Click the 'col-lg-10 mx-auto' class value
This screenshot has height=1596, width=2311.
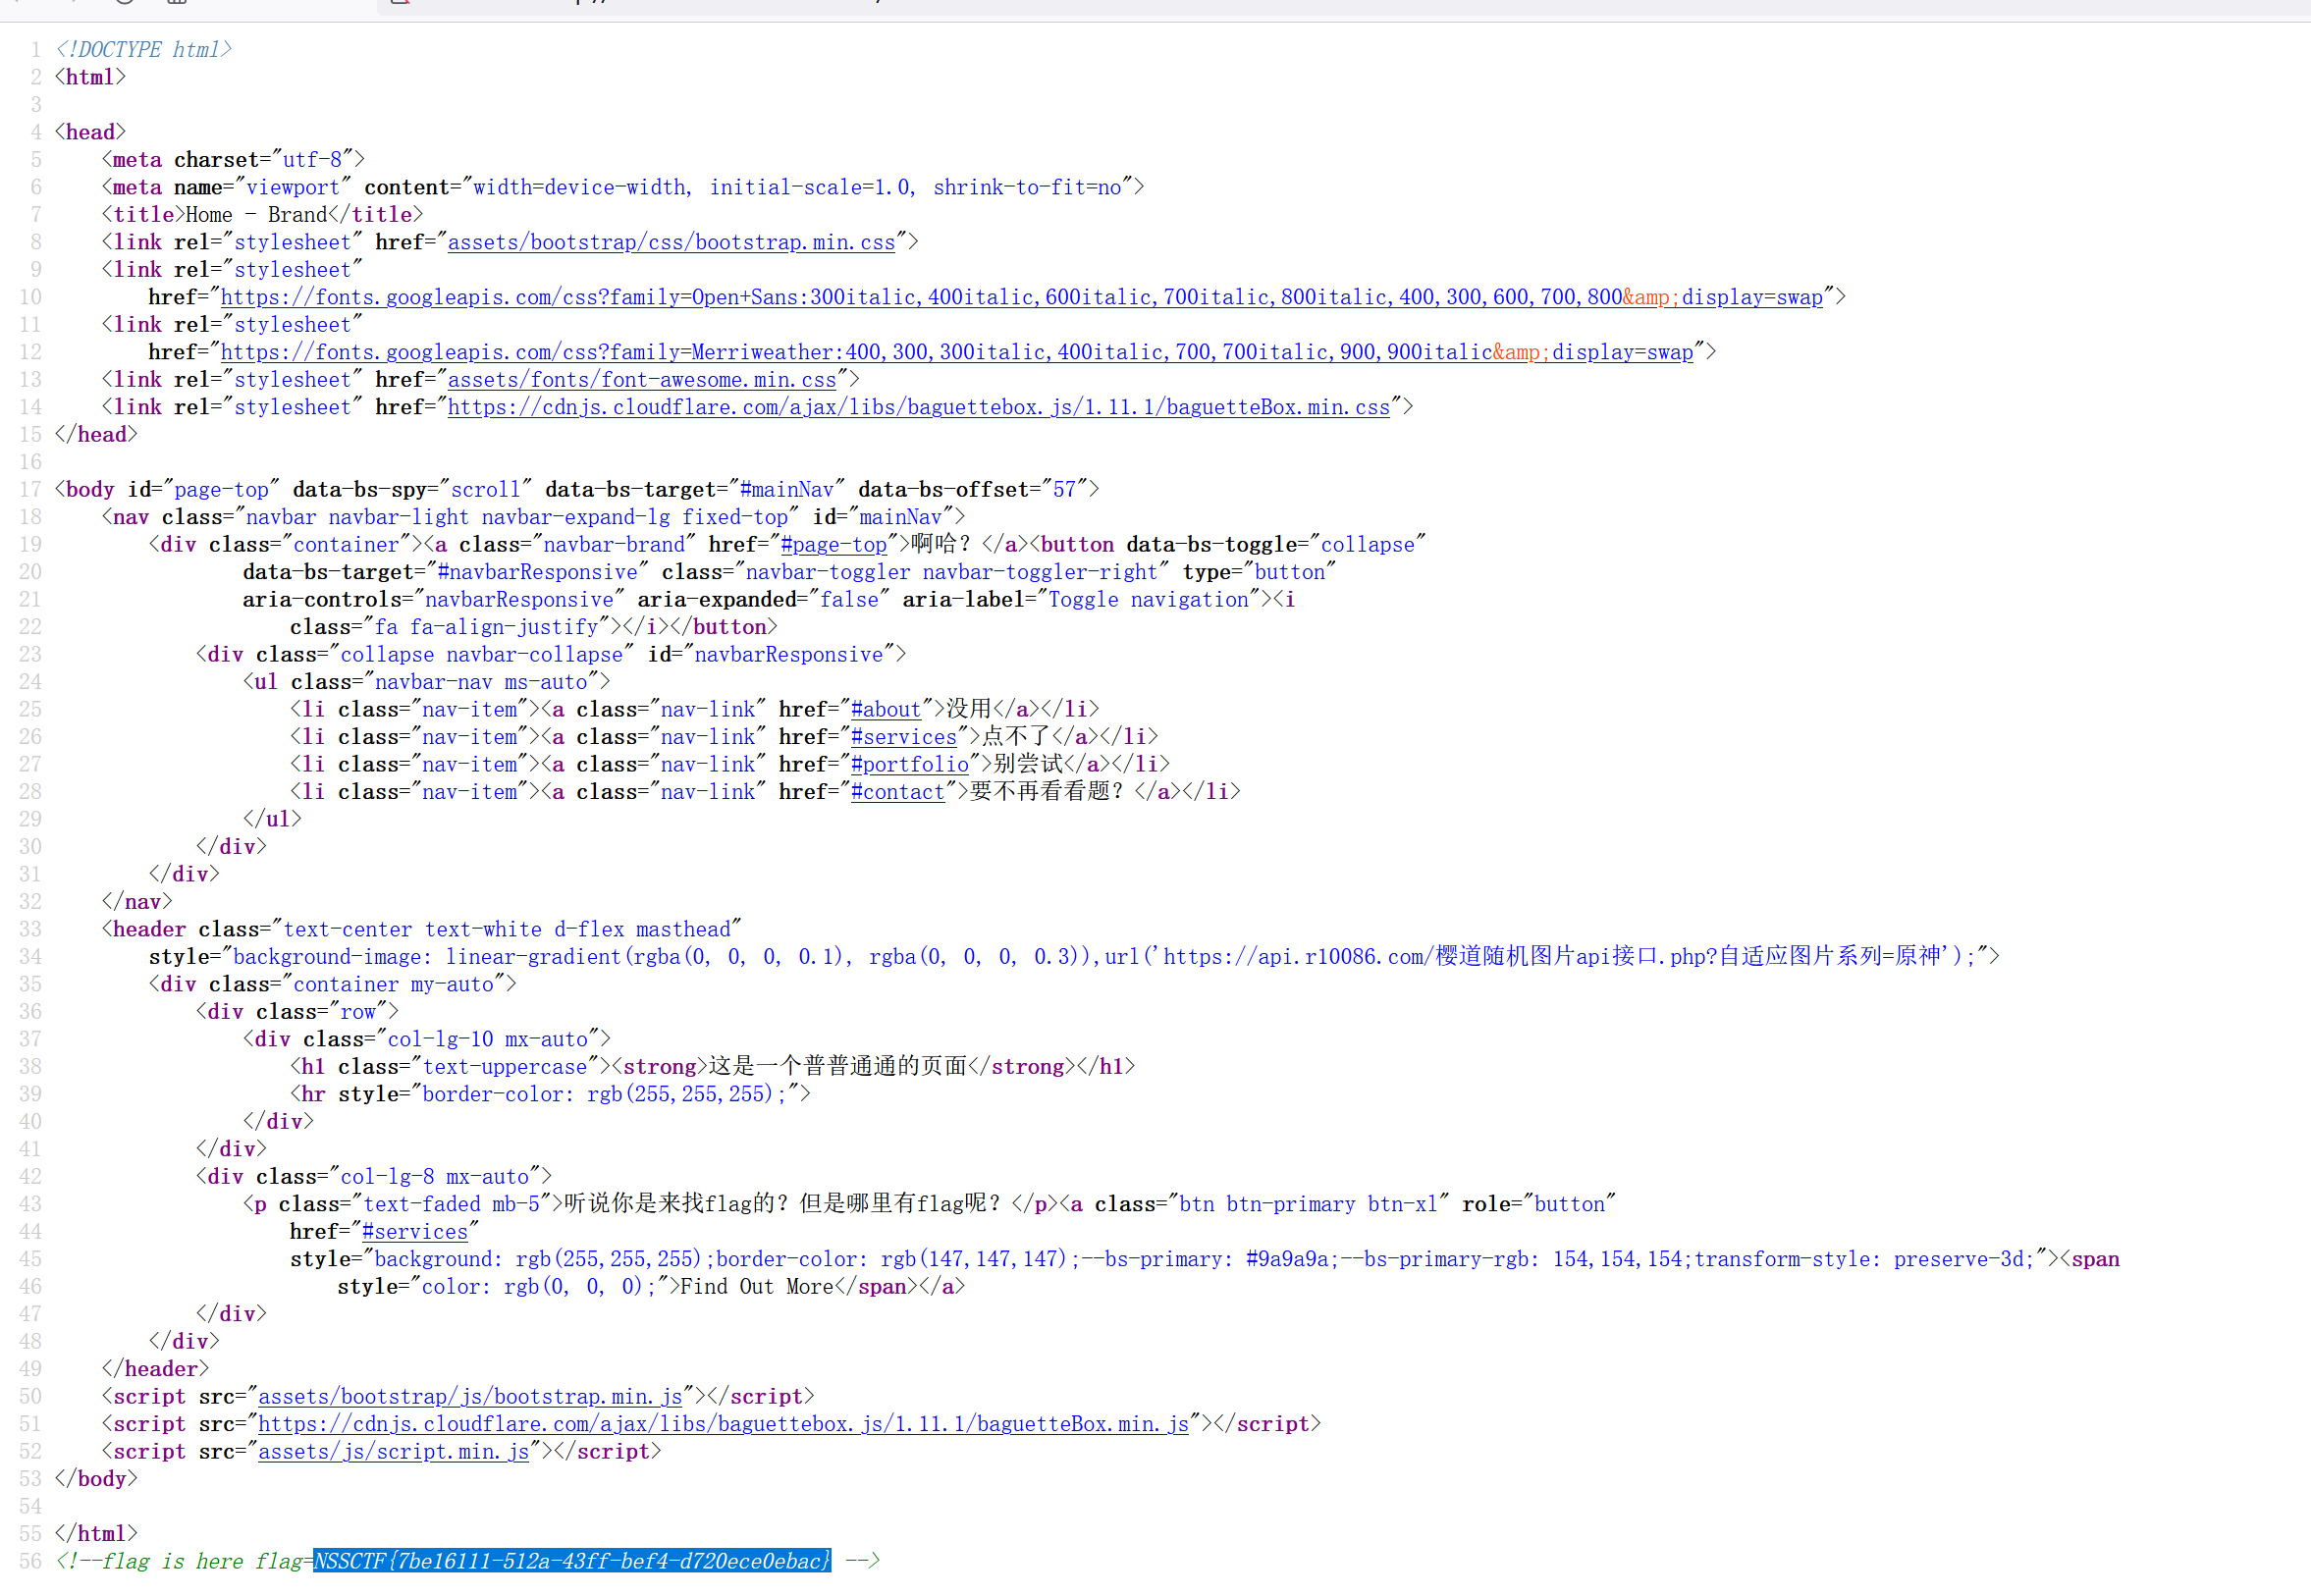click(x=488, y=1040)
